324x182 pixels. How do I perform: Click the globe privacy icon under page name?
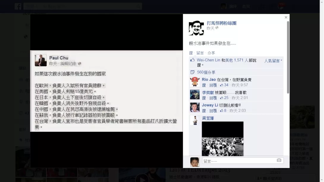point(217,28)
